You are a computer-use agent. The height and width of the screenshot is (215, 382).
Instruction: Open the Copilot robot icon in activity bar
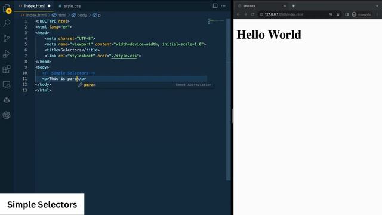(7, 100)
